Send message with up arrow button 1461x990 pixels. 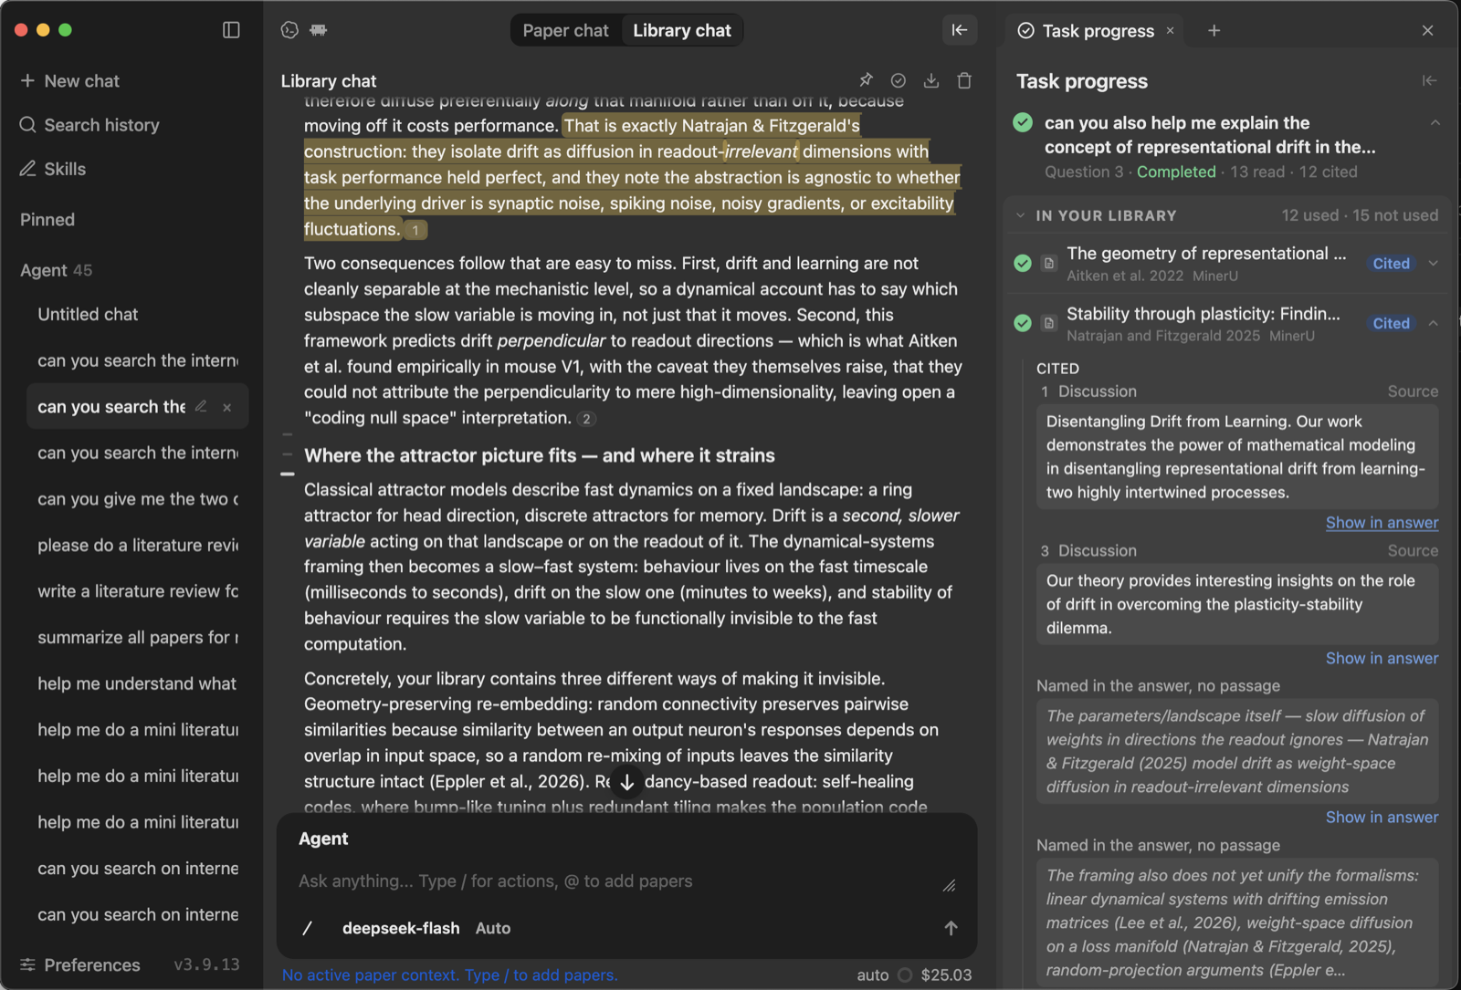click(951, 928)
